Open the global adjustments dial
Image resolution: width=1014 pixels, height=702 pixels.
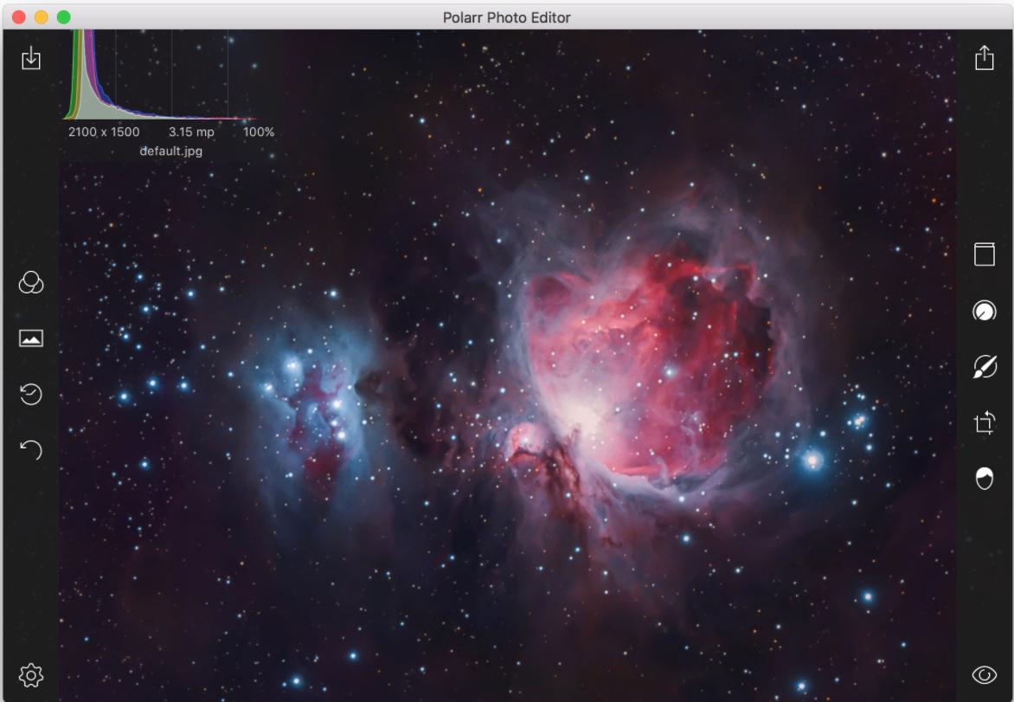[985, 311]
